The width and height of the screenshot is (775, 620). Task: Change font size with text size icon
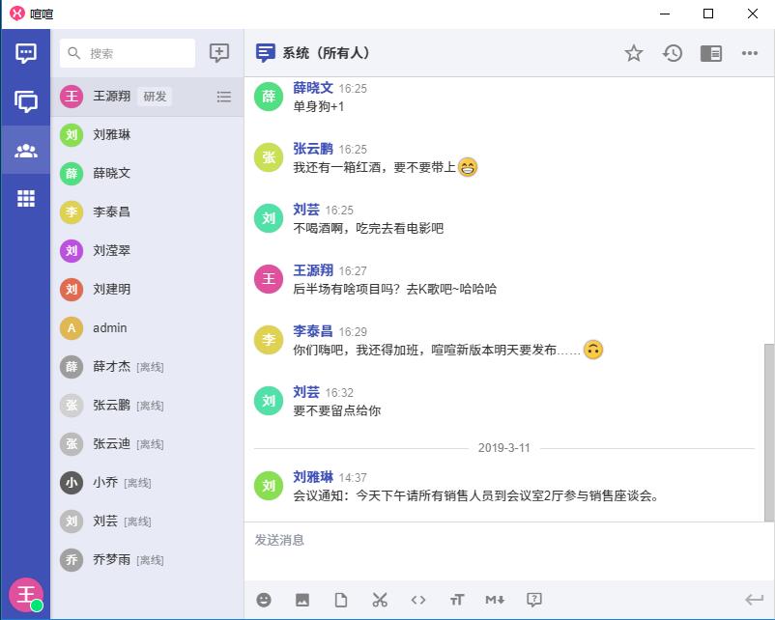[457, 600]
